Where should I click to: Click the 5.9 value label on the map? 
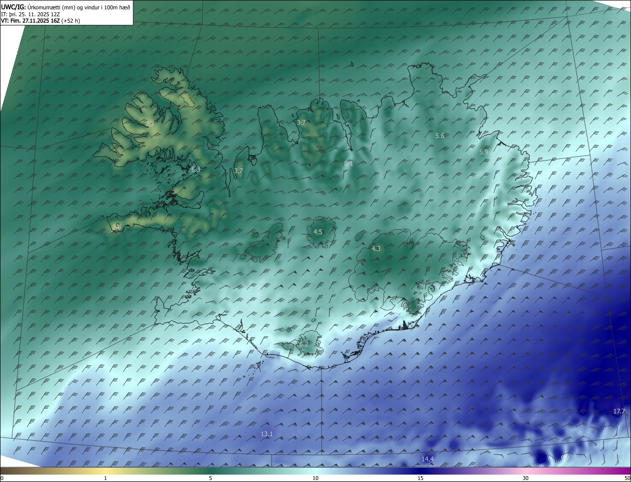(x=484, y=152)
